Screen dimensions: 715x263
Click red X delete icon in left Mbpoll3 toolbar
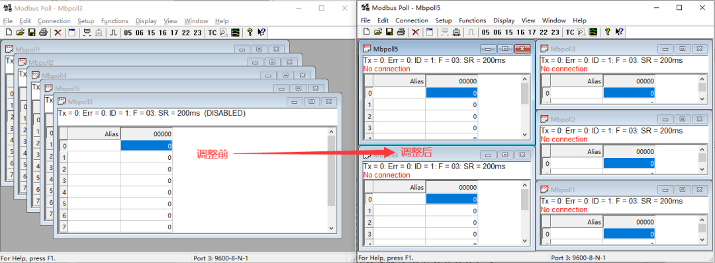click(x=58, y=32)
